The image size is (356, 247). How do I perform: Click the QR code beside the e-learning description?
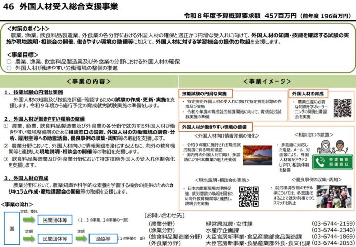pyautogui.click(x=342, y=108)
